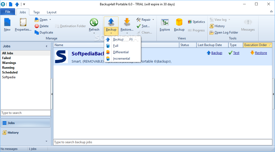Click left splitter collapse arrow
275x152 pixels.
pyautogui.click(x=52, y=94)
